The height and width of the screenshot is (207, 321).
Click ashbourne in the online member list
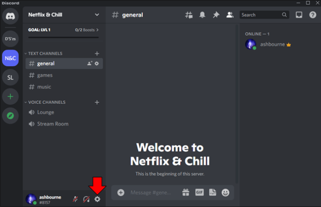click(x=268, y=44)
